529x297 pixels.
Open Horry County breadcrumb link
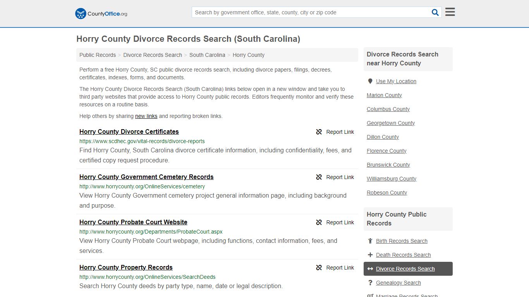pos(249,55)
